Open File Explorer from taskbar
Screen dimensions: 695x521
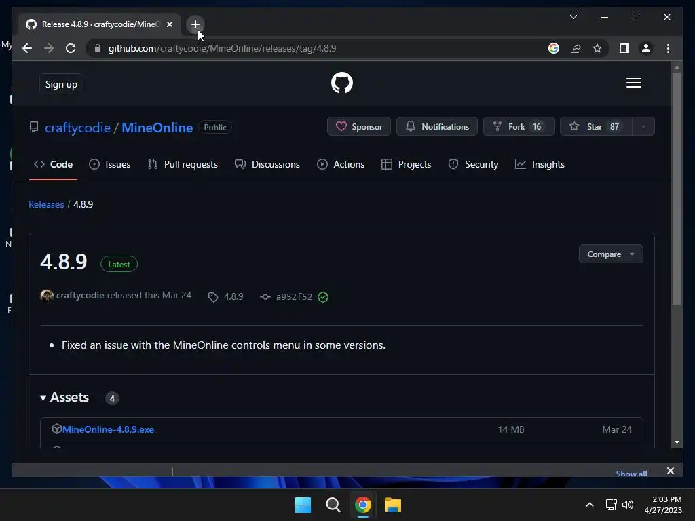click(x=393, y=505)
